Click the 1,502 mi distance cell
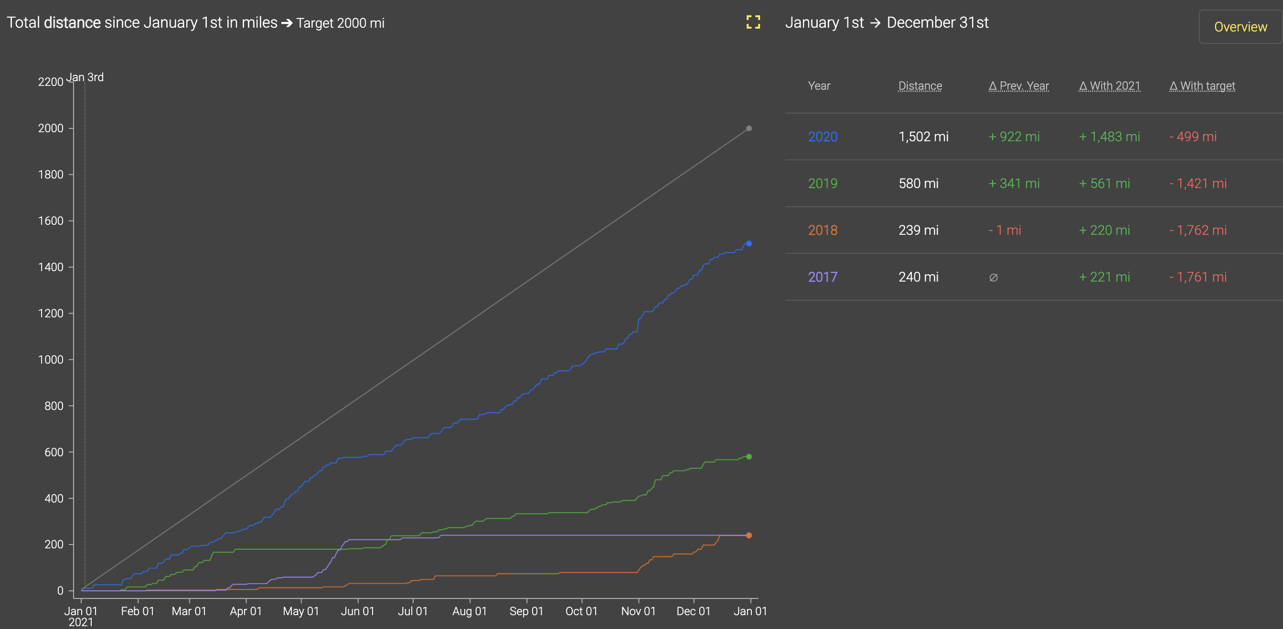 [x=923, y=137]
